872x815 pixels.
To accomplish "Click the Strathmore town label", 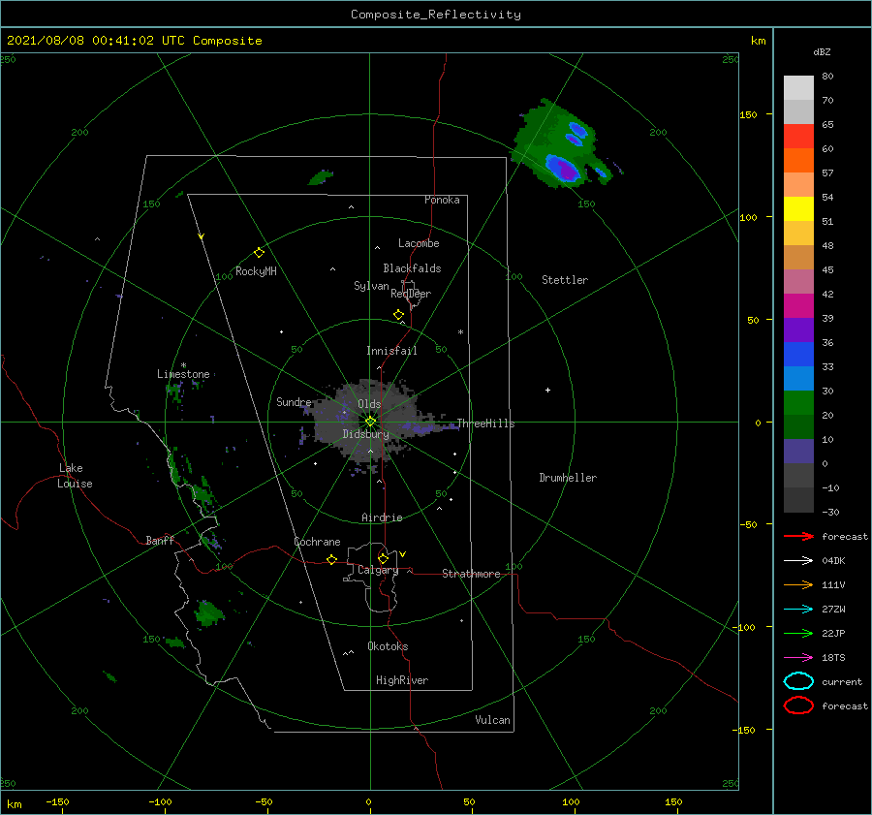I will tap(471, 574).
